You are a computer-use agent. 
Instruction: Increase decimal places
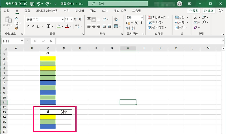point(128,28)
